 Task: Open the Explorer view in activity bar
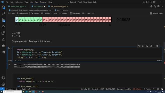coord(3,7)
